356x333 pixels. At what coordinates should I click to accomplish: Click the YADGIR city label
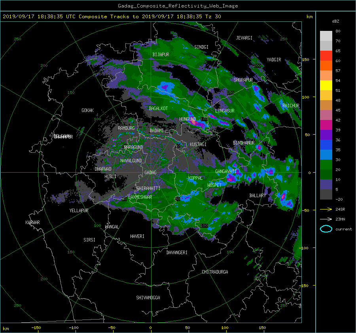pos(274,60)
